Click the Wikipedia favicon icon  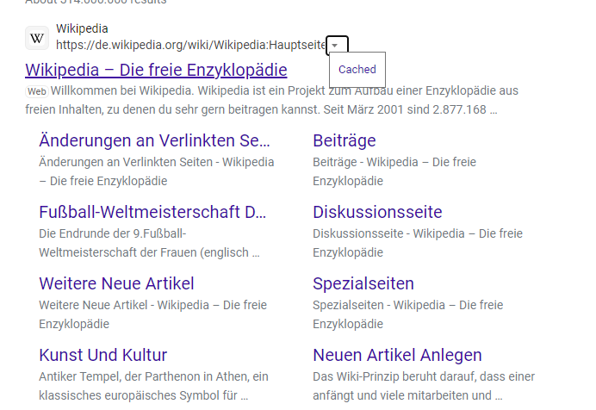[37, 38]
